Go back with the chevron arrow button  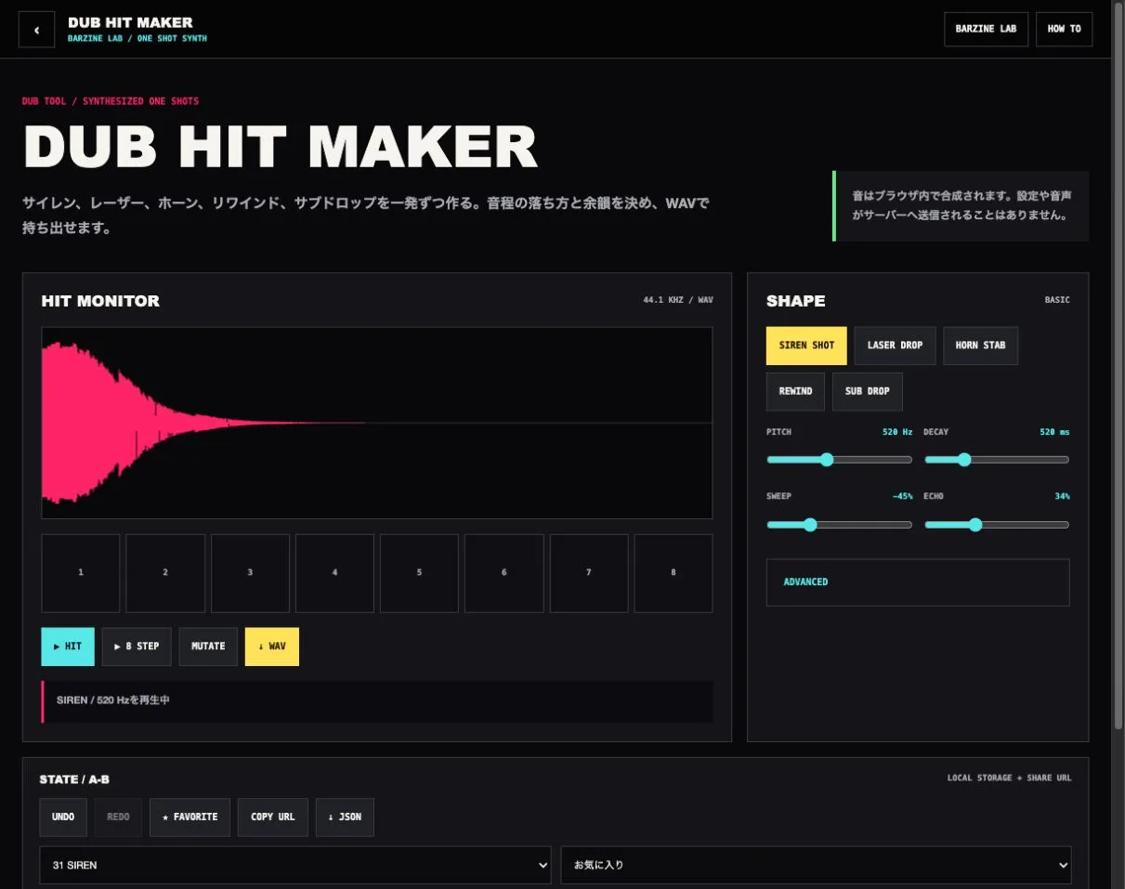(x=37, y=30)
